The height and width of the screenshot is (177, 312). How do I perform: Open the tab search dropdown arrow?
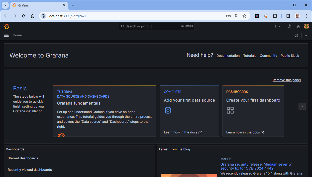tap(5, 5)
